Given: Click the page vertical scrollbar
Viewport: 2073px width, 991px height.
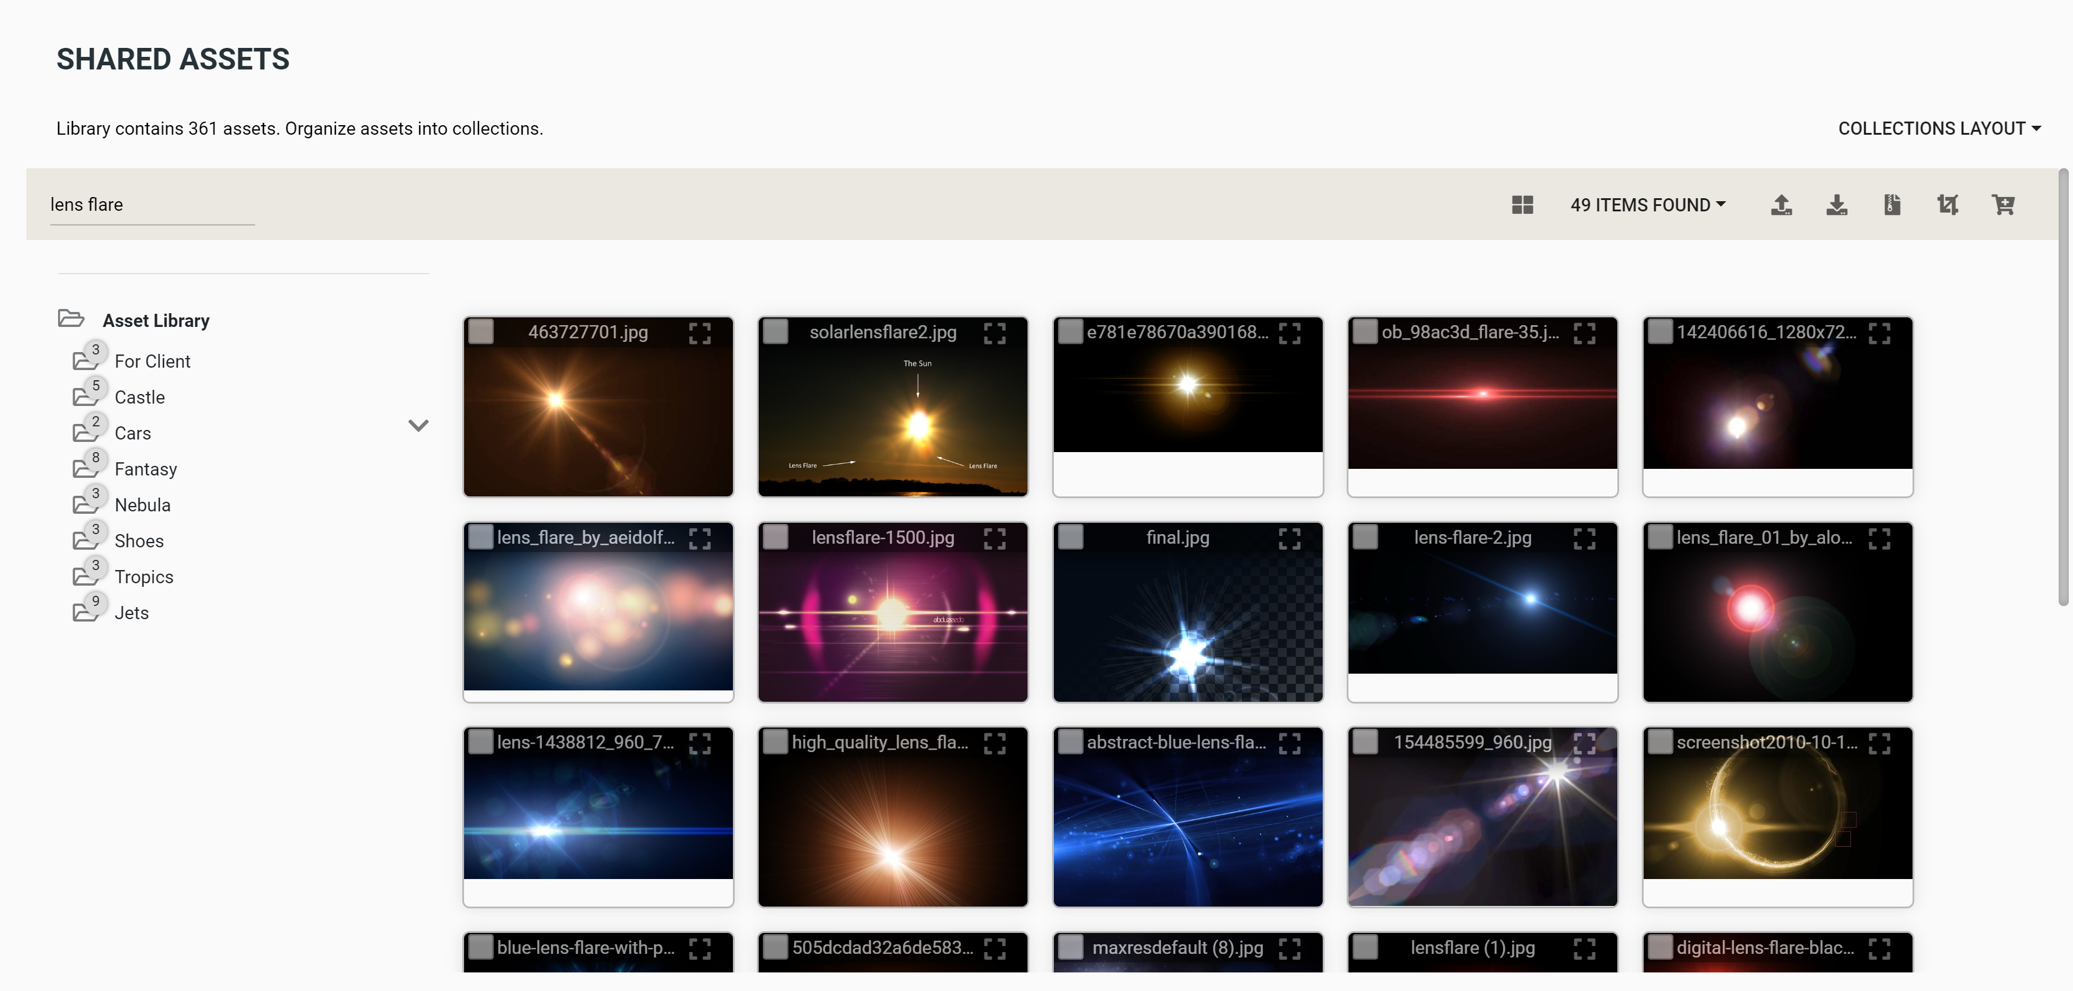Looking at the screenshot, I should coord(2063,386).
